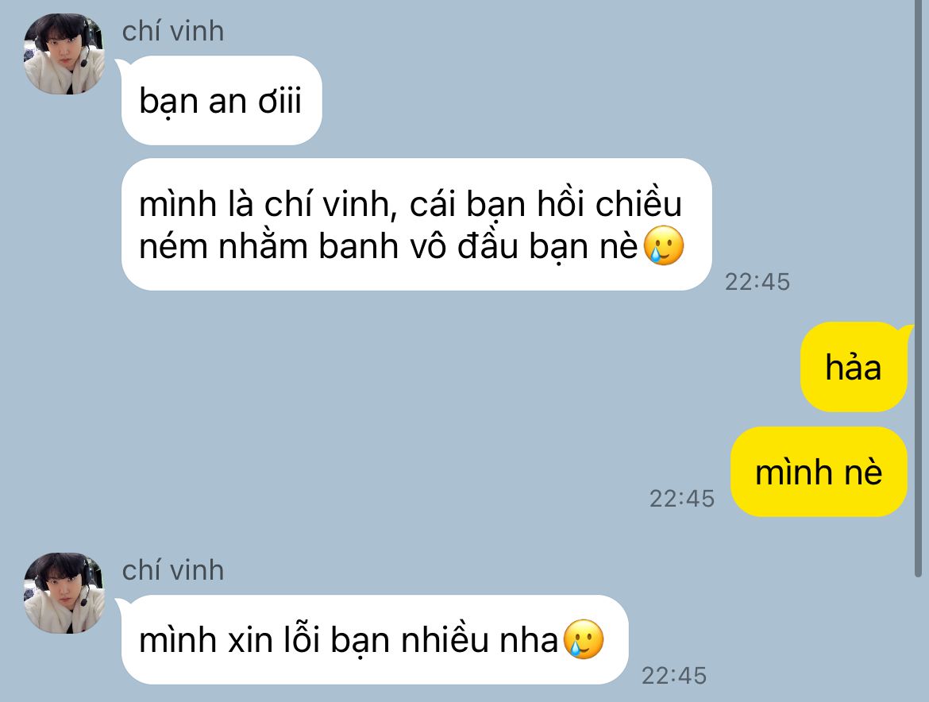929x702 pixels.
Task: Tap the 22:45 timestamp beside 'mình nè'
Action: [682, 499]
